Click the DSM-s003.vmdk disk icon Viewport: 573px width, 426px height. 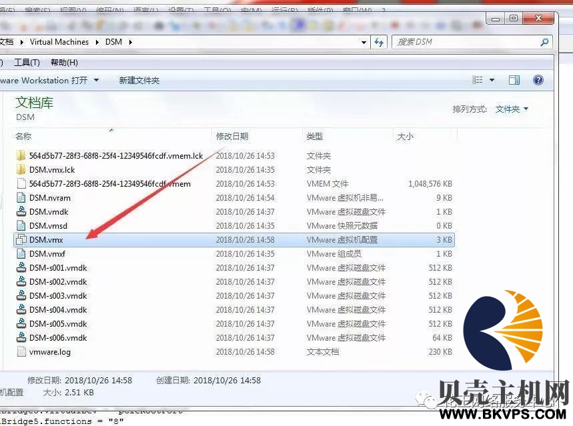(21, 295)
